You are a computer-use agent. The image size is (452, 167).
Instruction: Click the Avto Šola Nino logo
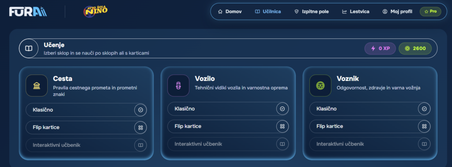tap(96, 11)
